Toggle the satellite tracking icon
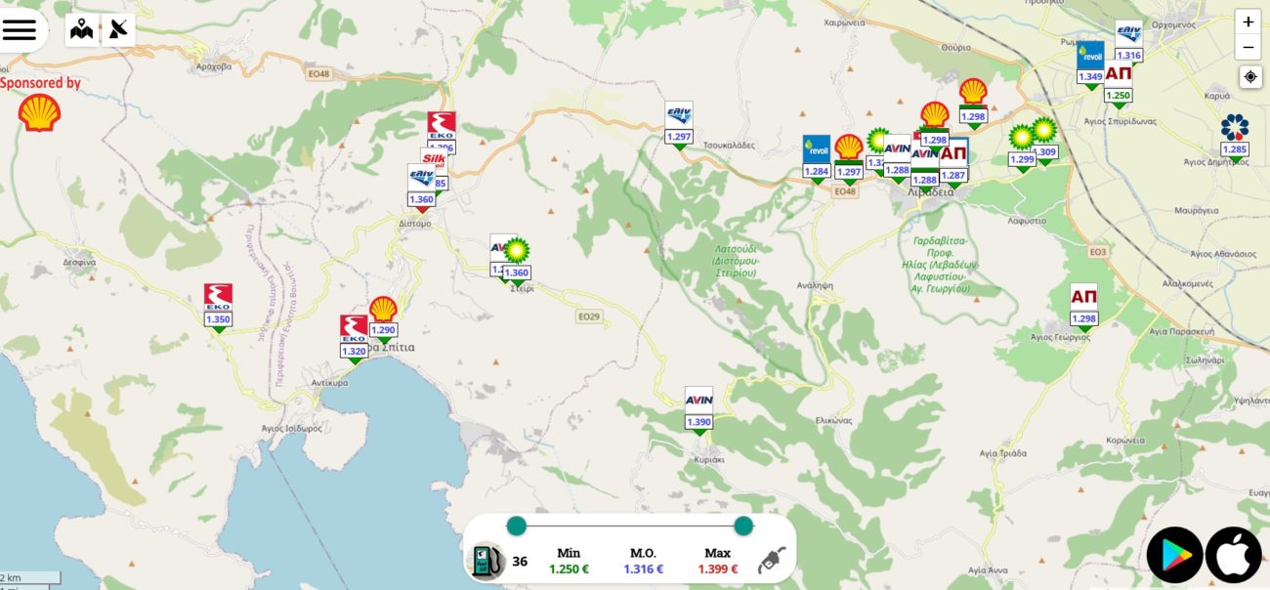This screenshot has height=590, width=1270. tap(118, 30)
